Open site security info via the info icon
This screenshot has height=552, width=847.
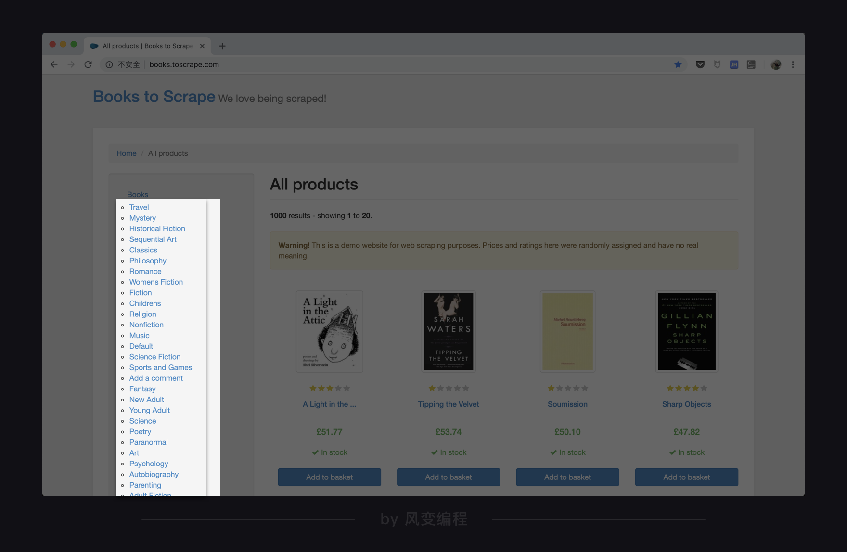coord(109,64)
